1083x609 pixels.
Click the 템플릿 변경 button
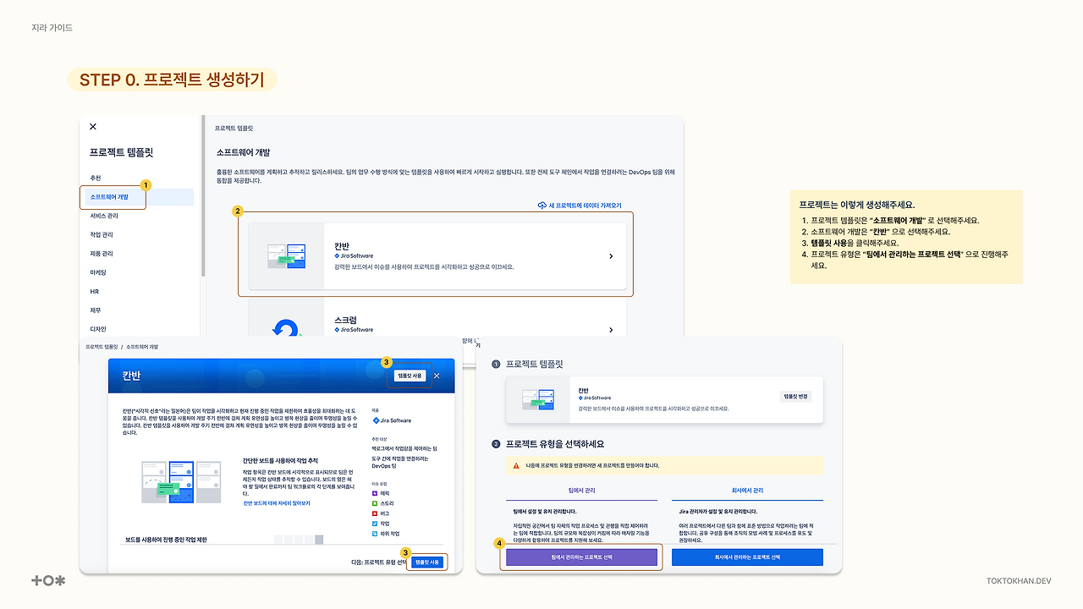point(795,396)
